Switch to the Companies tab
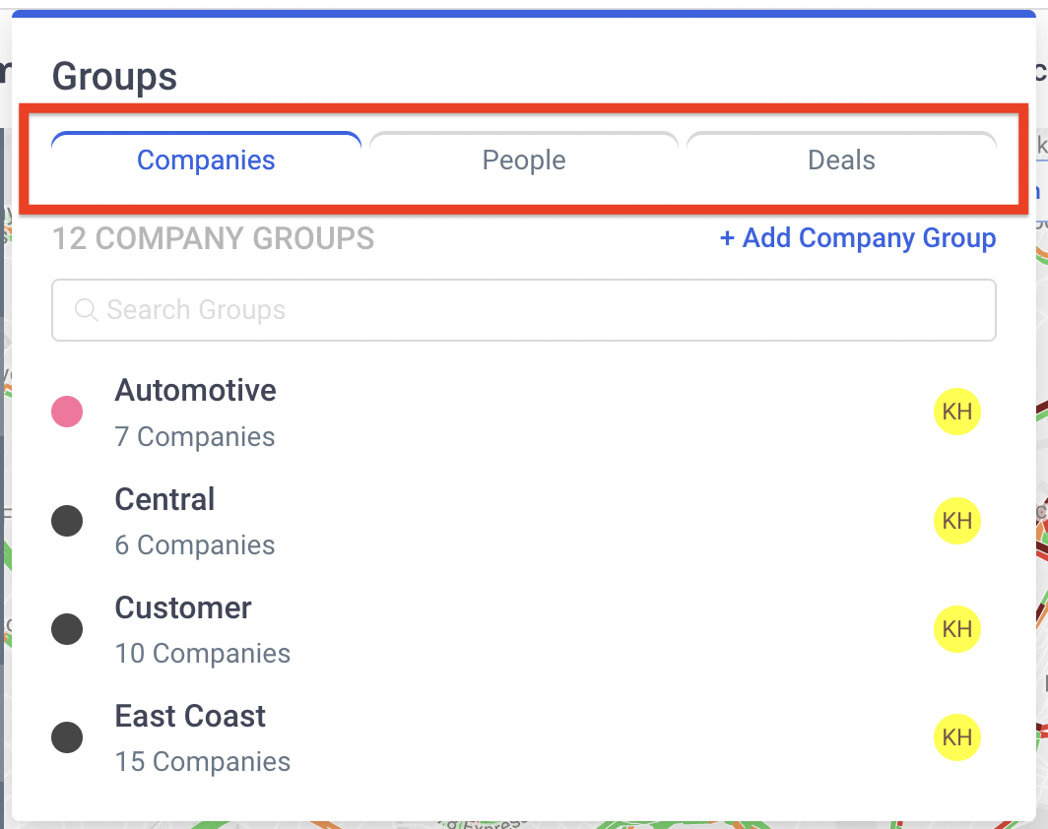Image resolution: width=1048 pixels, height=829 pixels. (206, 160)
